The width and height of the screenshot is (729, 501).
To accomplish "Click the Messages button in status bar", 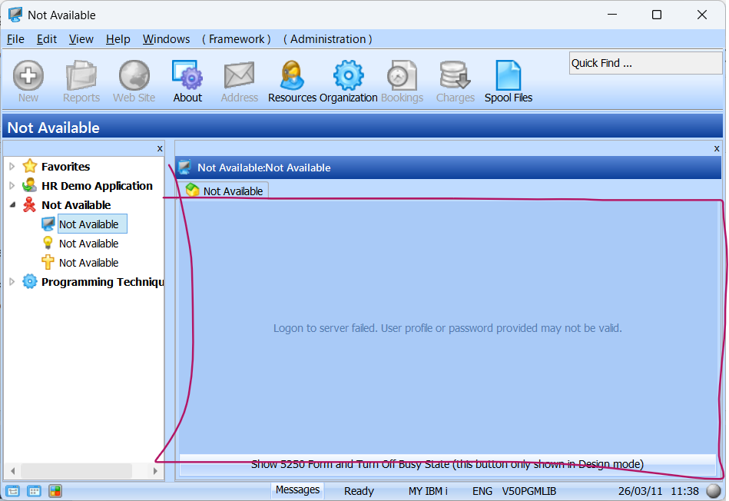I will click(297, 490).
